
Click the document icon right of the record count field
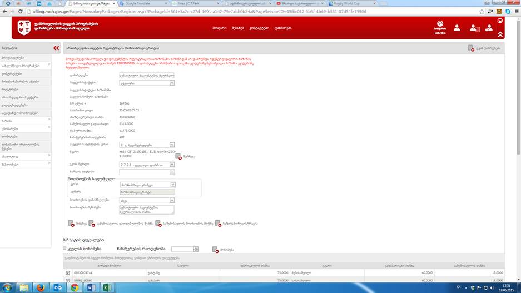click(x=215, y=250)
